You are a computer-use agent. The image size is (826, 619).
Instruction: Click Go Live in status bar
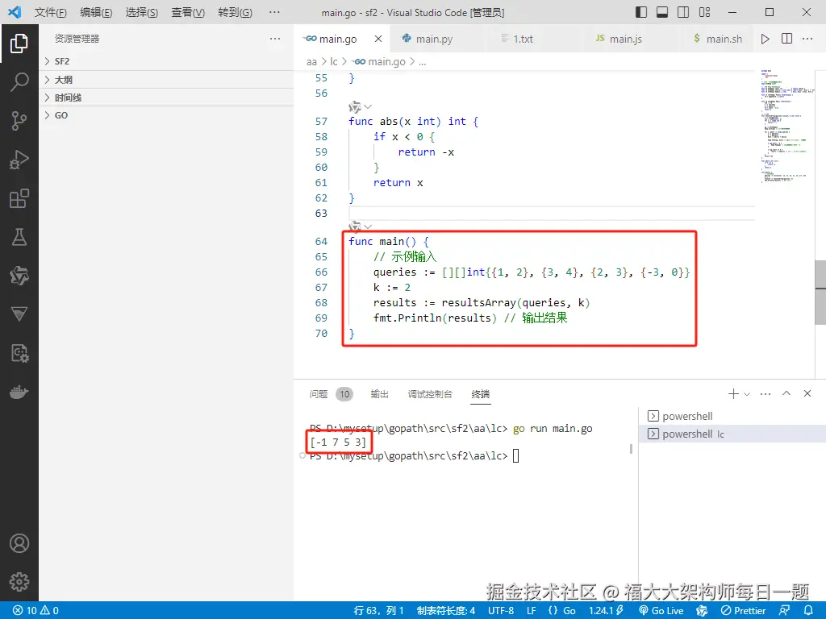[x=661, y=610]
